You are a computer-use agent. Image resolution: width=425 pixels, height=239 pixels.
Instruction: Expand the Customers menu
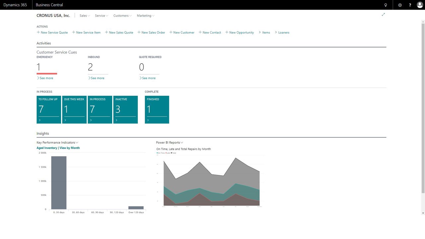(123, 16)
